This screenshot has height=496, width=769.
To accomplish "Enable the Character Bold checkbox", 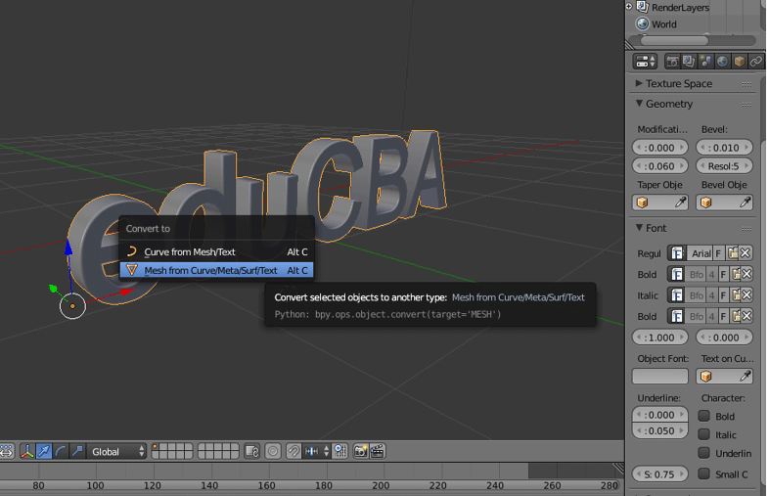I will point(704,416).
